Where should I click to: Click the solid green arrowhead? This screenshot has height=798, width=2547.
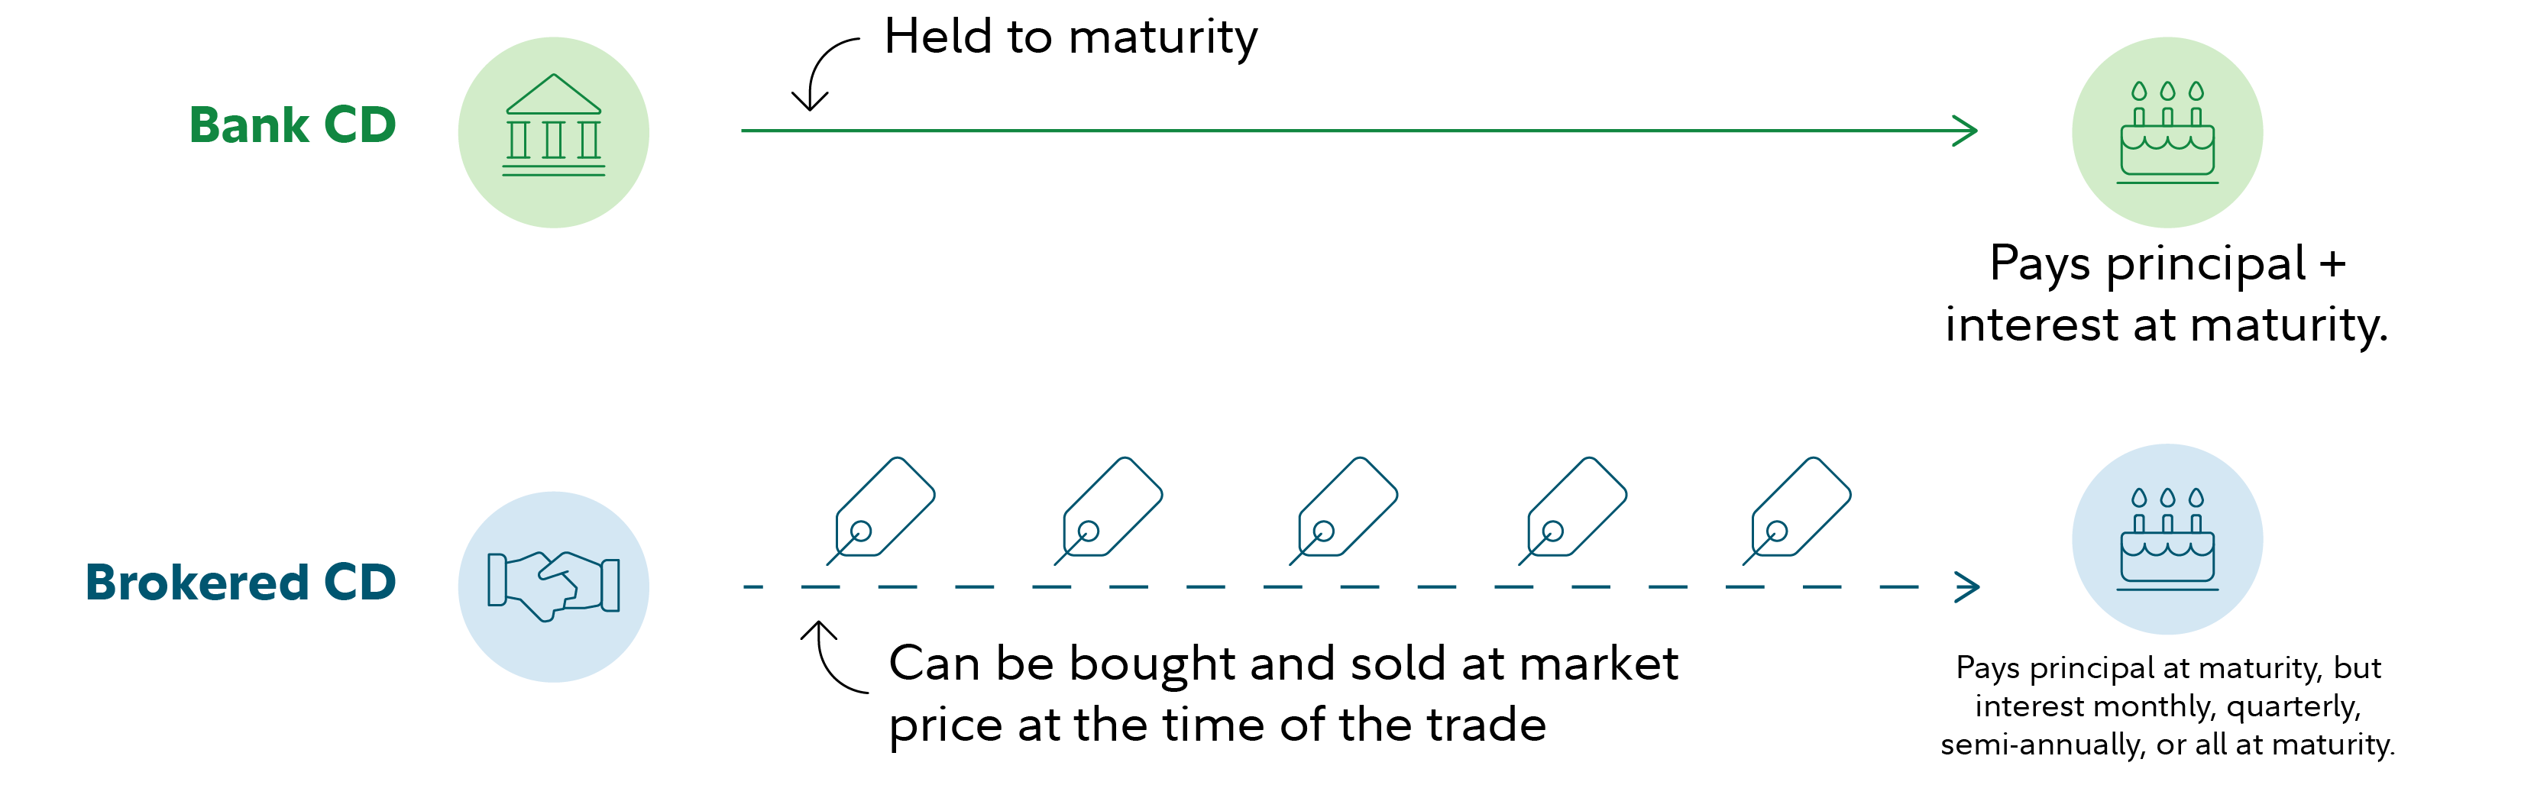(x=1965, y=131)
